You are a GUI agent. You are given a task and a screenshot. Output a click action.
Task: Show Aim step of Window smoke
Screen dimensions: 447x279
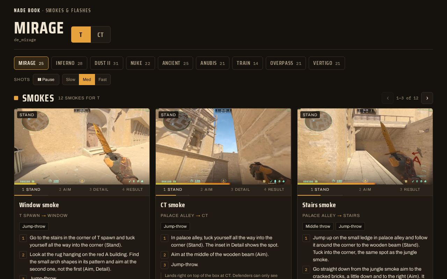[x=65, y=190]
